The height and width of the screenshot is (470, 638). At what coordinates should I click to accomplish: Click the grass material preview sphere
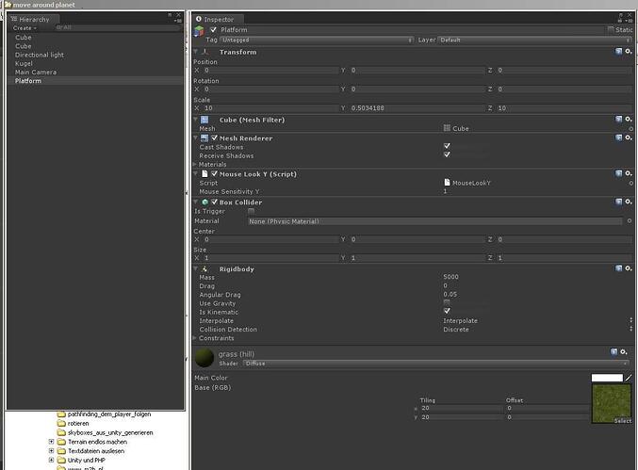click(x=204, y=357)
